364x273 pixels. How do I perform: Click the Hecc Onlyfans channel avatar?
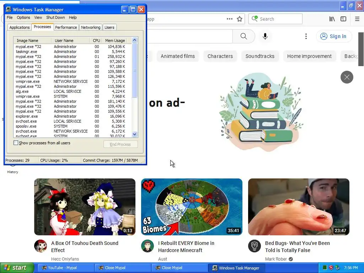[x=41, y=246]
